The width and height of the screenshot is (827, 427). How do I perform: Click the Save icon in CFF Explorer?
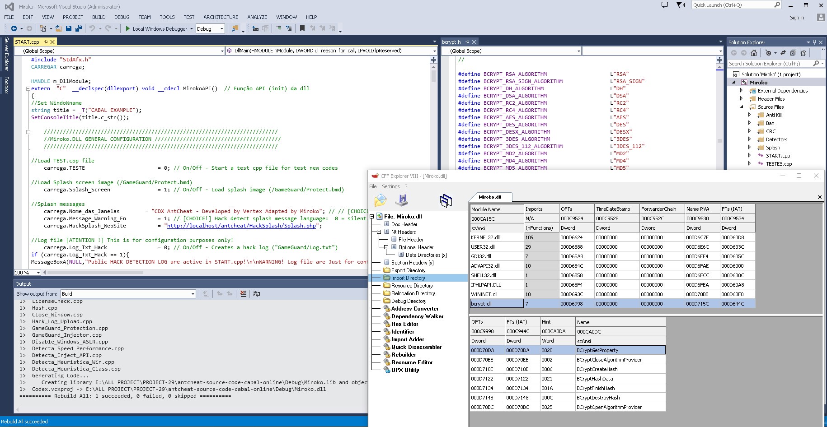click(x=402, y=200)
